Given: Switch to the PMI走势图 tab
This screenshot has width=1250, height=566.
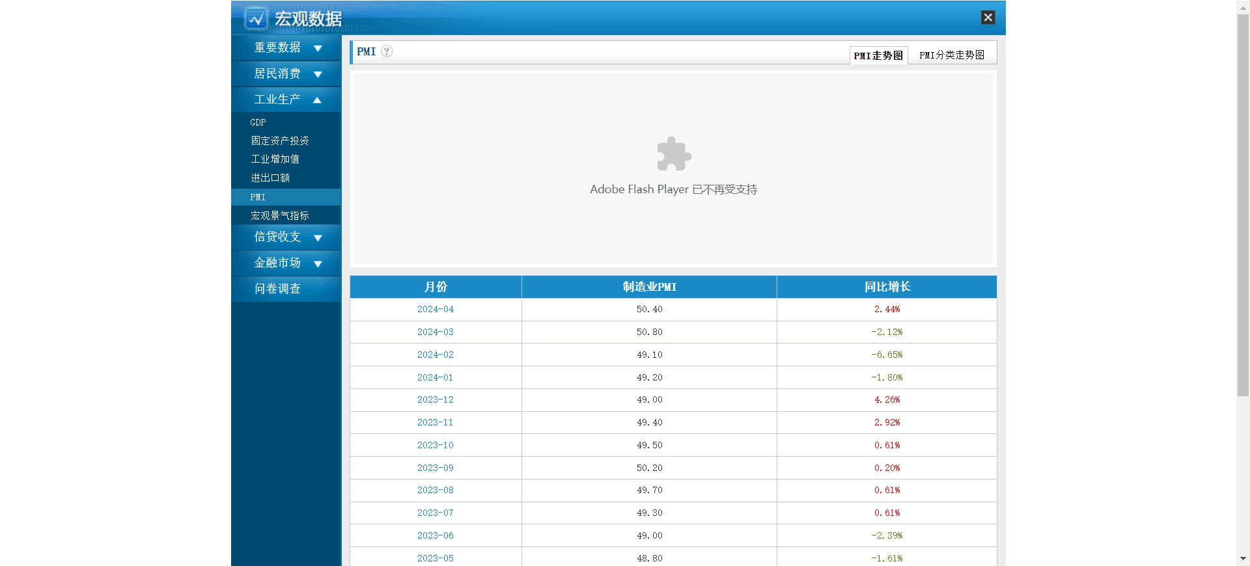Looking at the screenshot, I should click(x=878, y=55).
